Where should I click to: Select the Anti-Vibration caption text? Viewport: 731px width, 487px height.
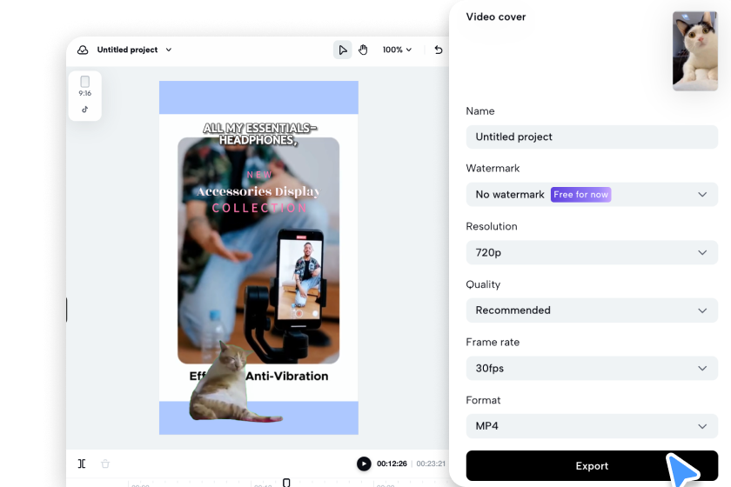(287, 376)
